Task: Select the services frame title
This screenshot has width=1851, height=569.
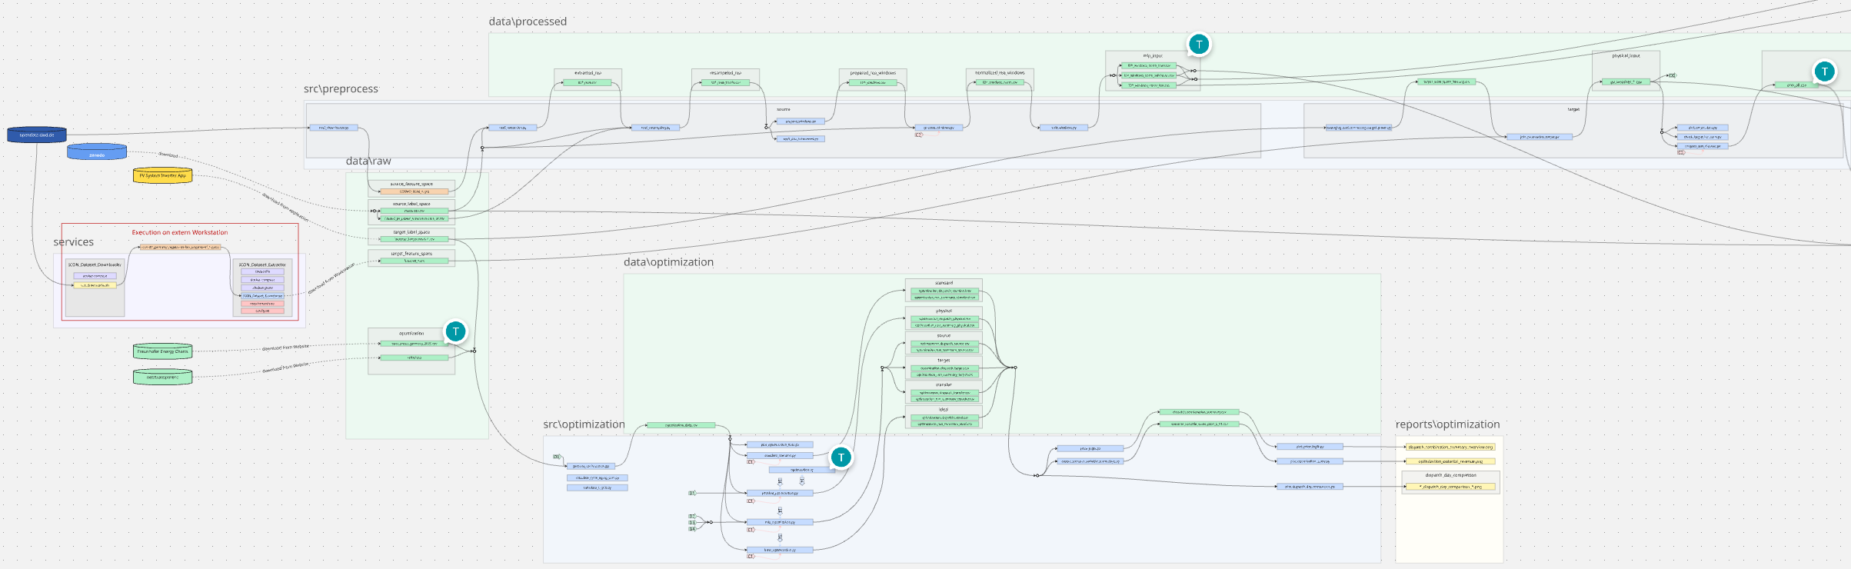Action: (73, 242)
